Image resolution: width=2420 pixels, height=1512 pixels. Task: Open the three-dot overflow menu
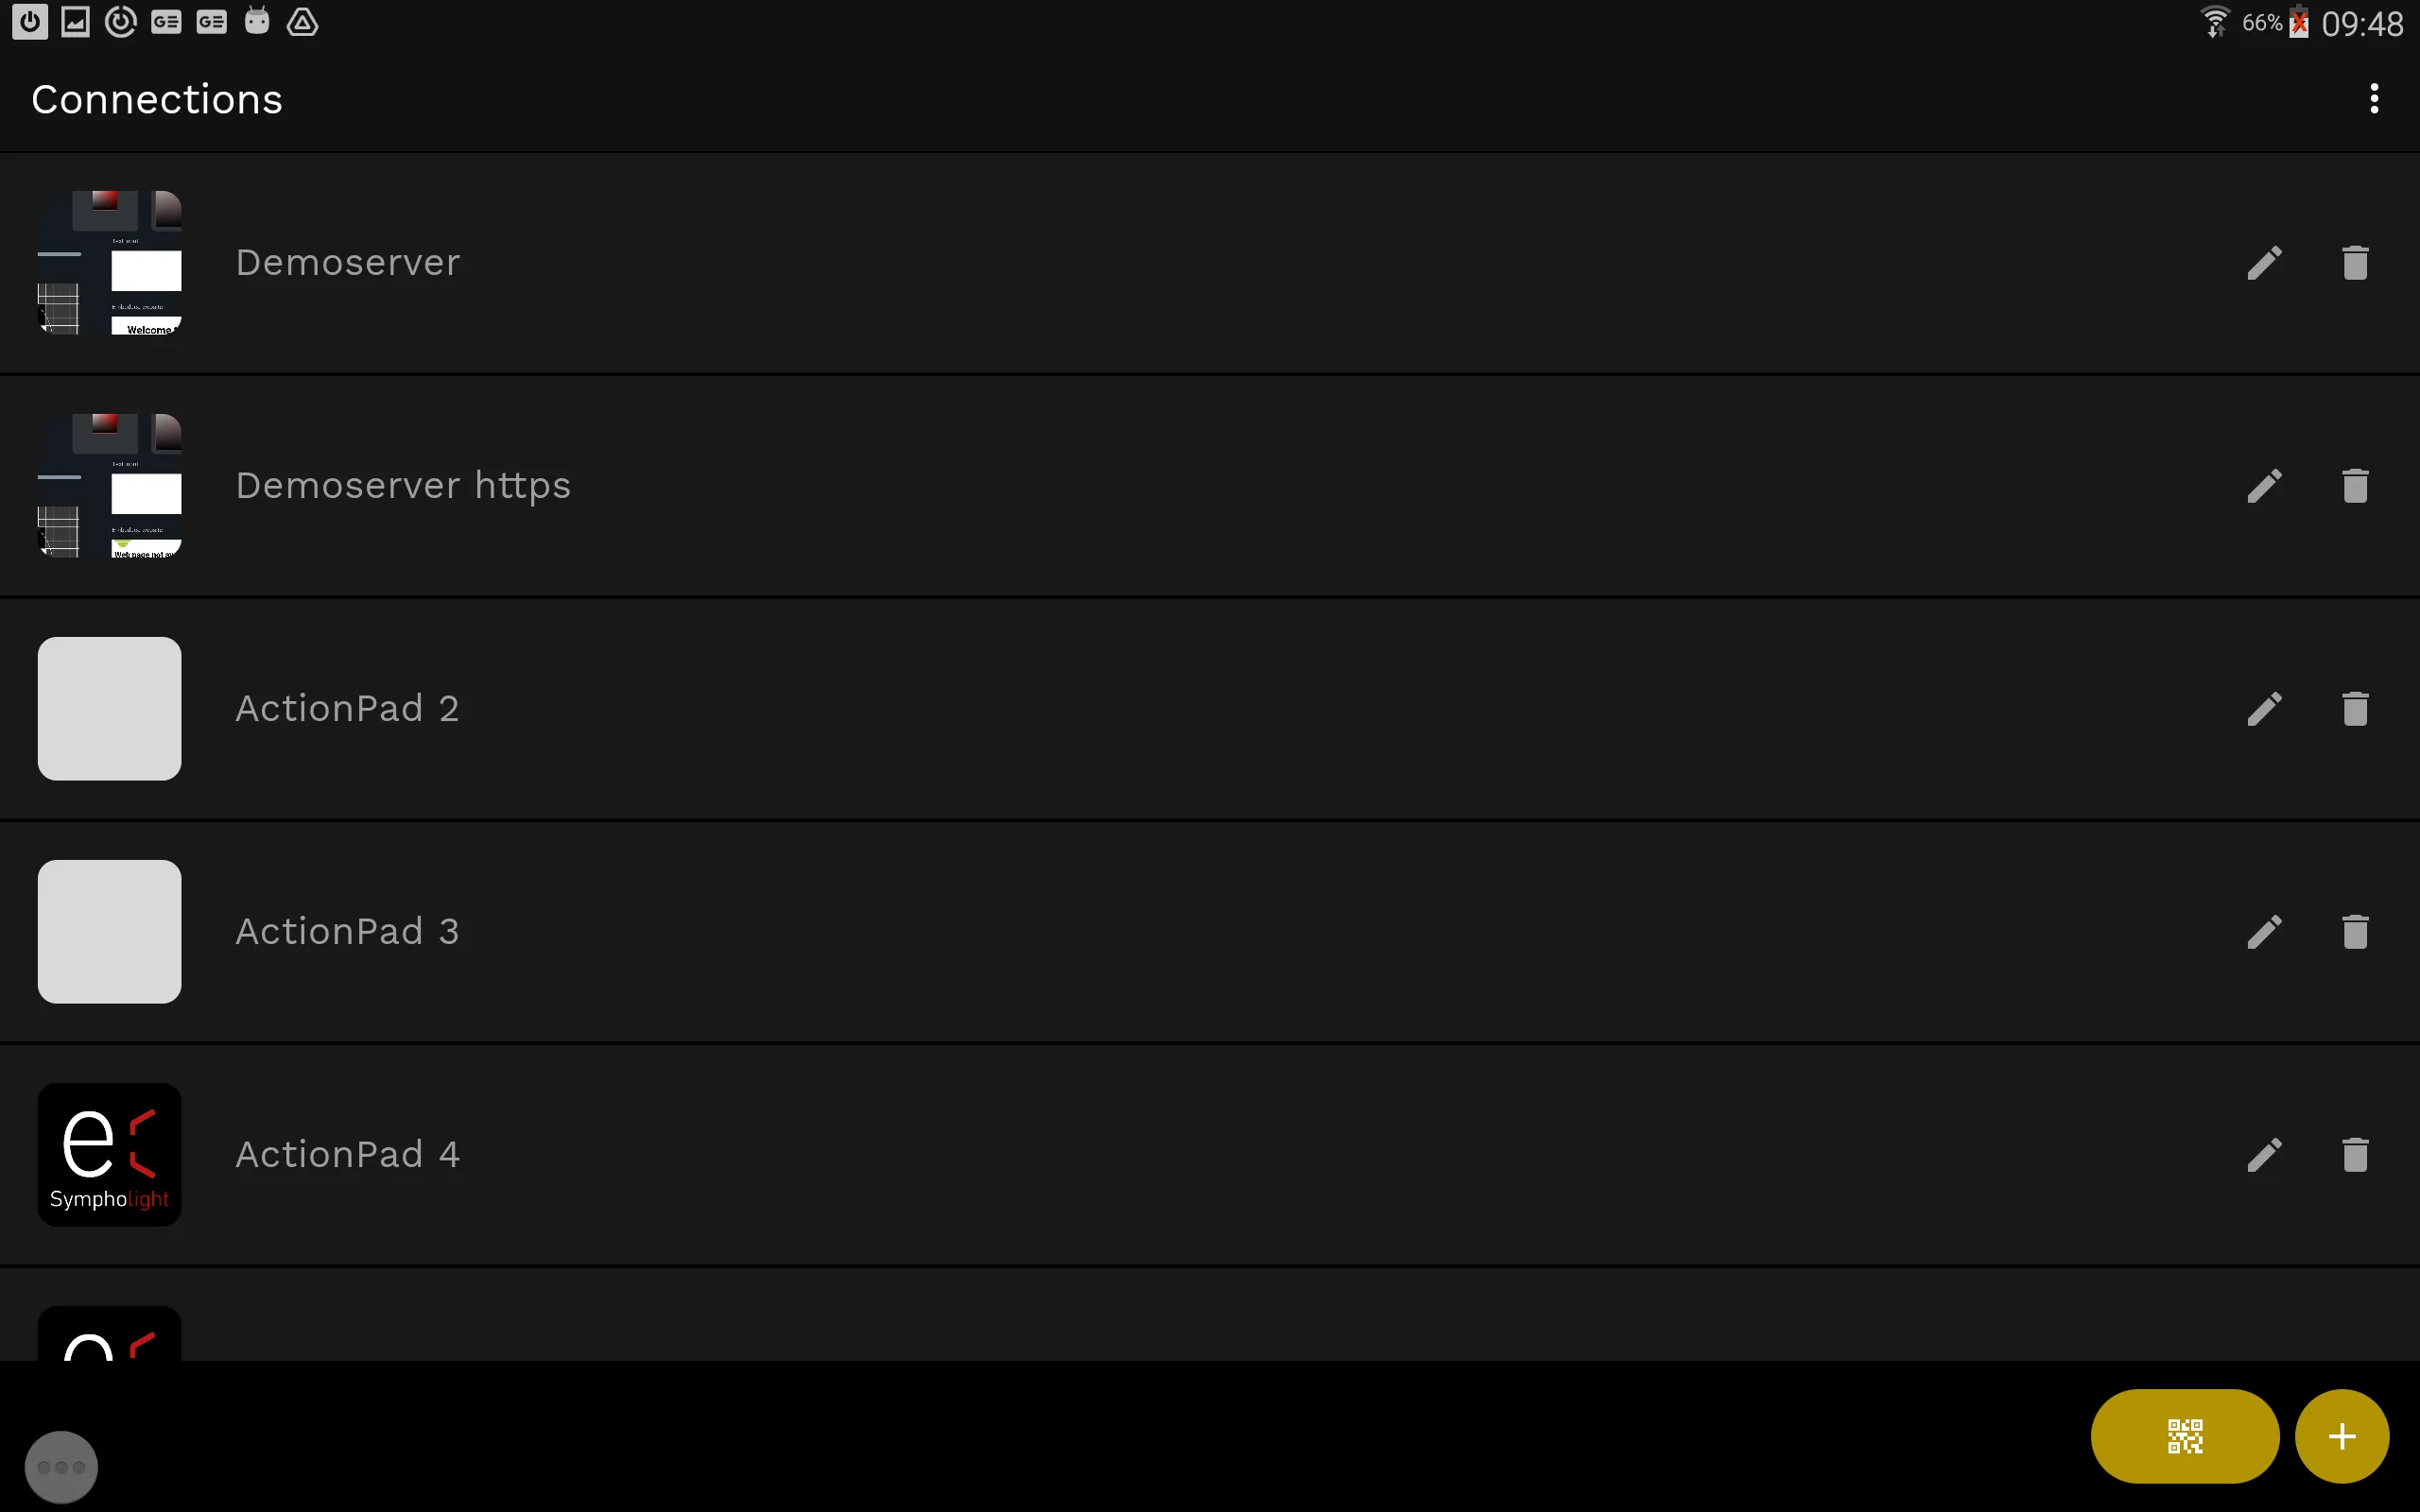coord(2374,99)
